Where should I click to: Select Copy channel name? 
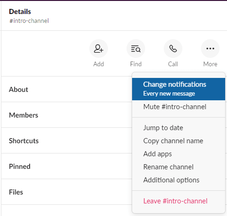tap(179, 141)
